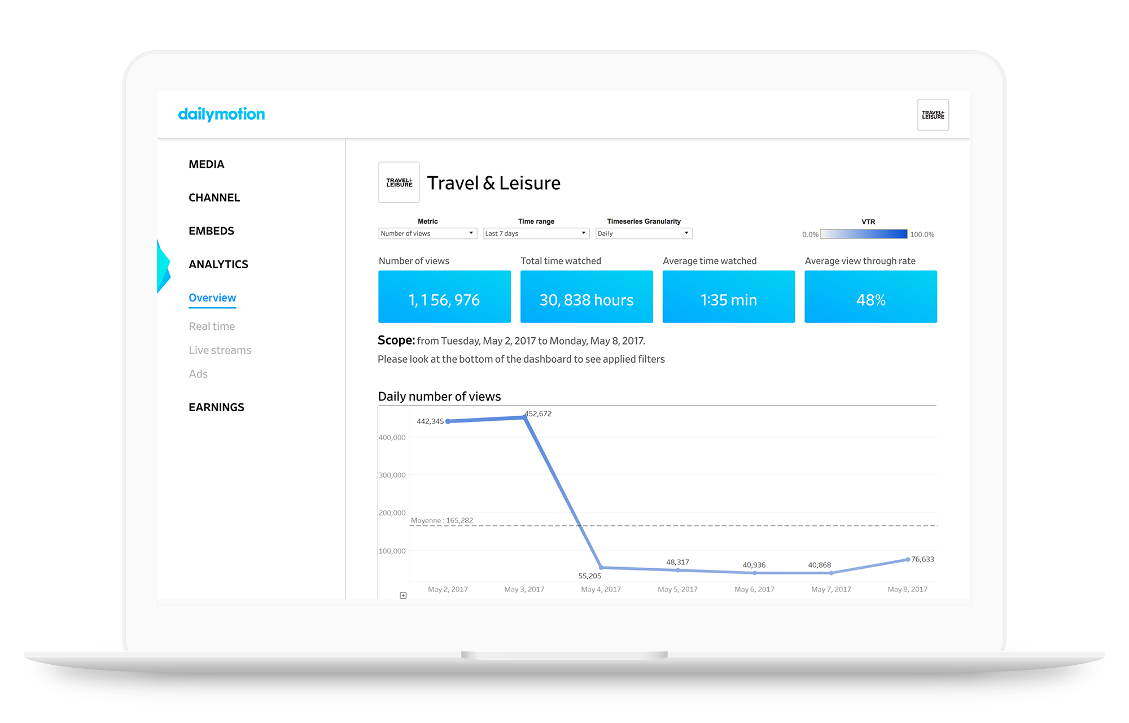Image resolution: width=1129 pixels, height=723 pixels.
Task: Open the EMBEDS section
Action: click(211, 231)
